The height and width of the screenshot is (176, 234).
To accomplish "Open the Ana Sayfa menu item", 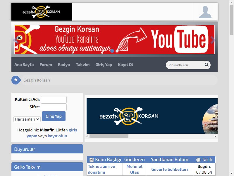I will (24, 65).
